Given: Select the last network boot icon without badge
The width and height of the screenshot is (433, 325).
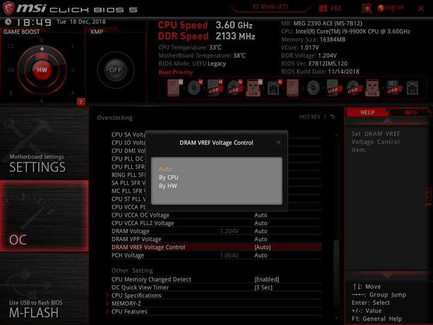Looking at the screenshot, I should (x=413, y=88).
